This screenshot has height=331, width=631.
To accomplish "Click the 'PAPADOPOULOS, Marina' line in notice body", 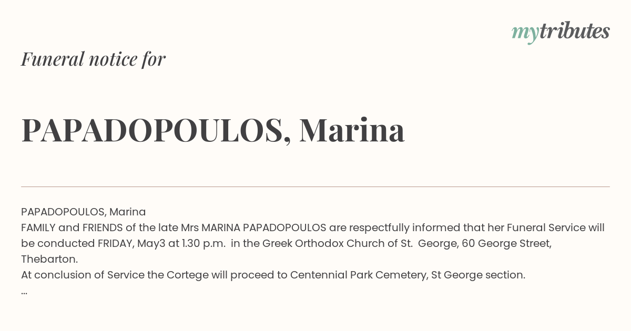I will [84, 212].
